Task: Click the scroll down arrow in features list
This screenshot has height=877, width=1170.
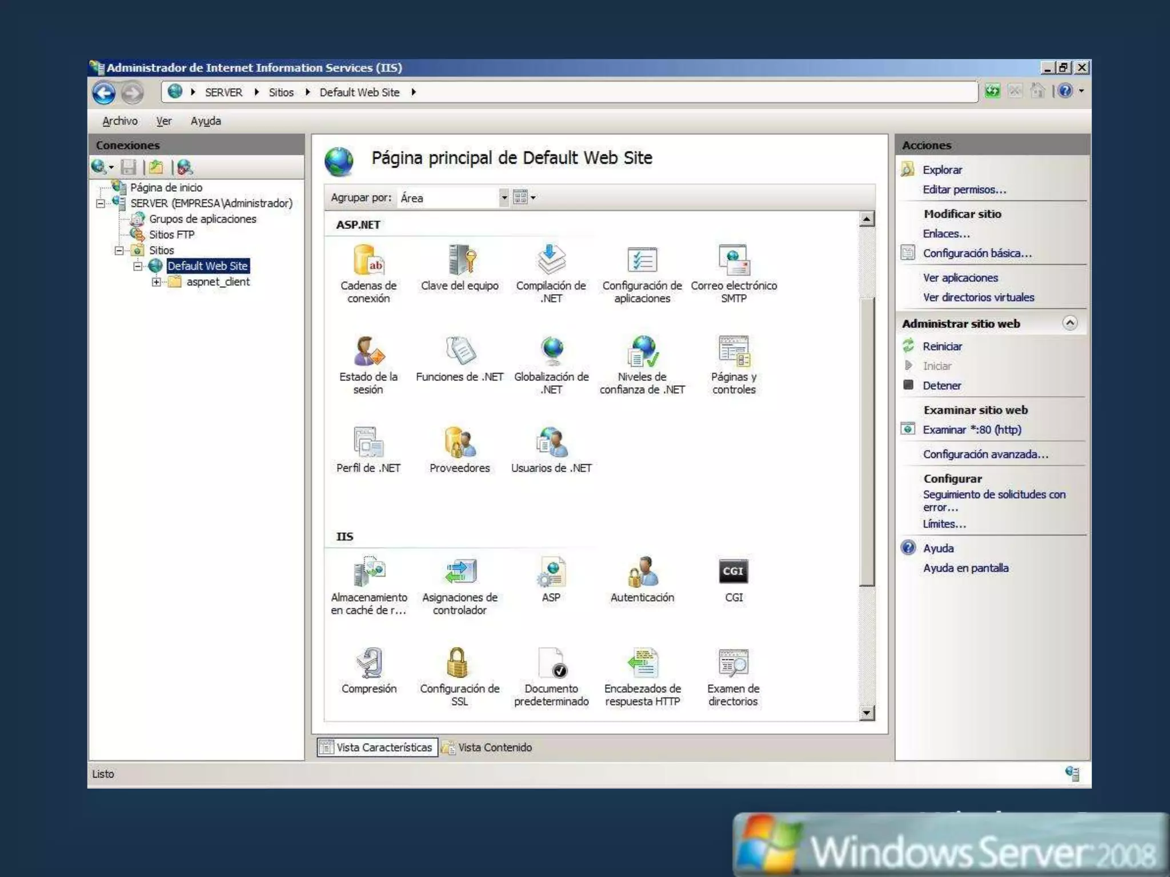Action: (867, 713)
